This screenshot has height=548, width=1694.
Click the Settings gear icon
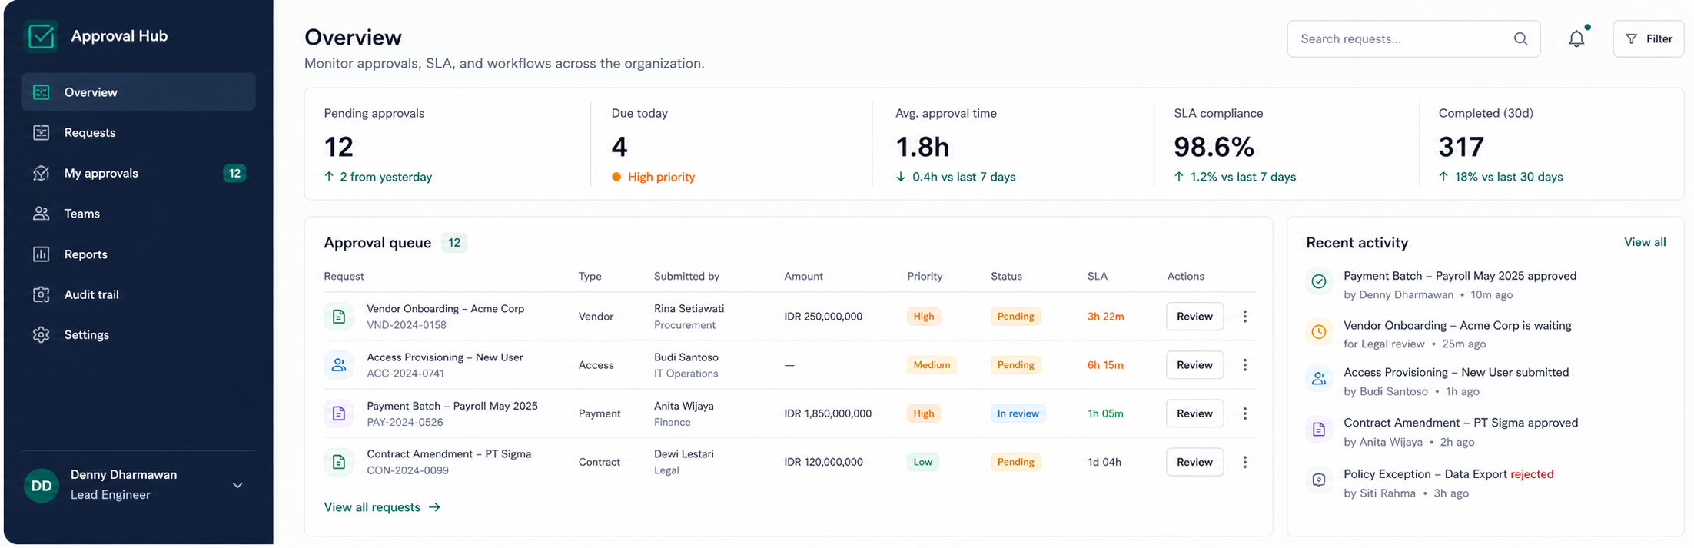(x=42, y=335)
